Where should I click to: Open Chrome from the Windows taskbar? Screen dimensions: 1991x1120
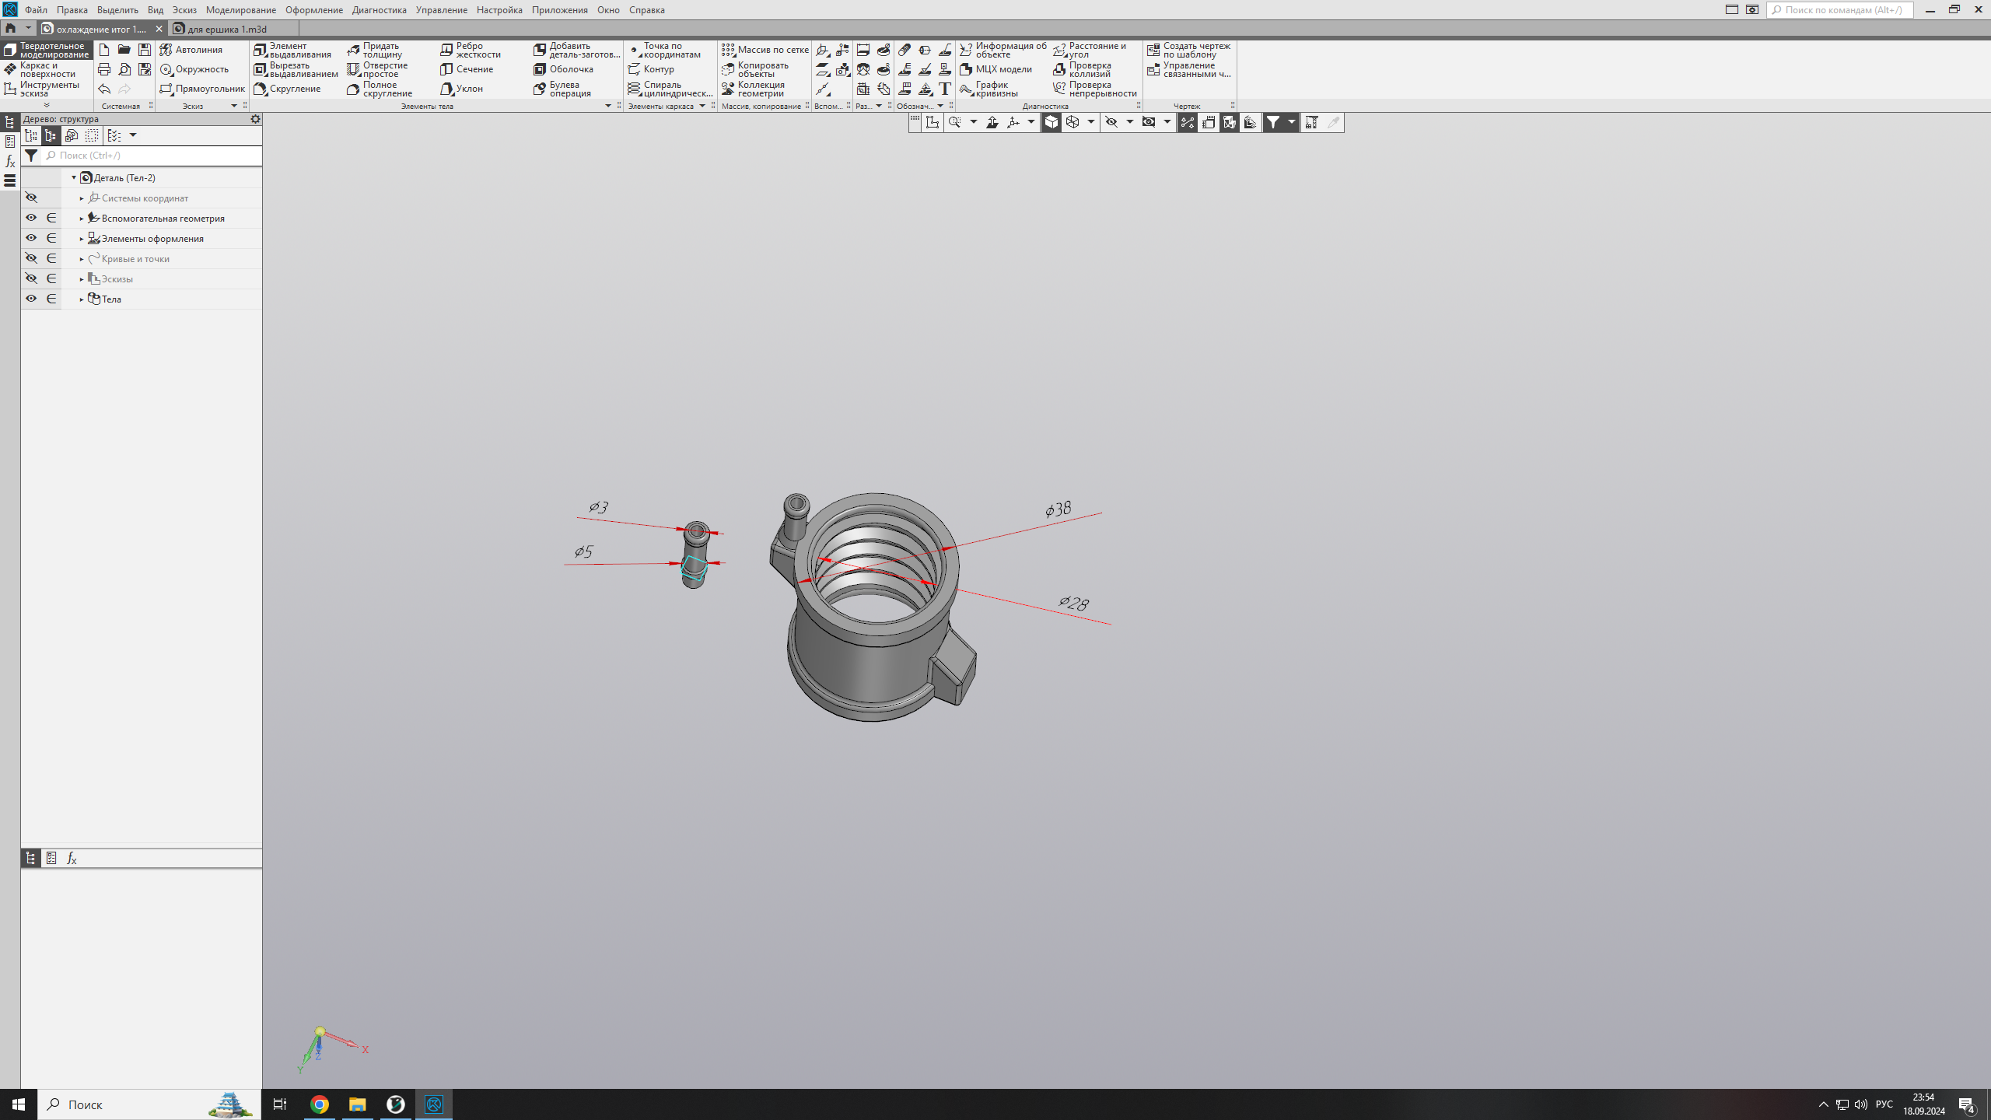click(320, 1104)
